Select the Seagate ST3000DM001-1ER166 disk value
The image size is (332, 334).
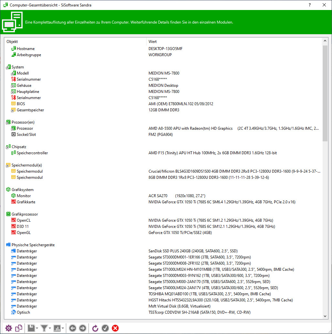[200, 257]
